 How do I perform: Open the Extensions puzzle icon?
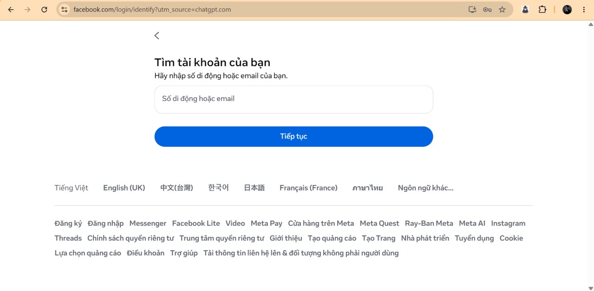(542, 9)
